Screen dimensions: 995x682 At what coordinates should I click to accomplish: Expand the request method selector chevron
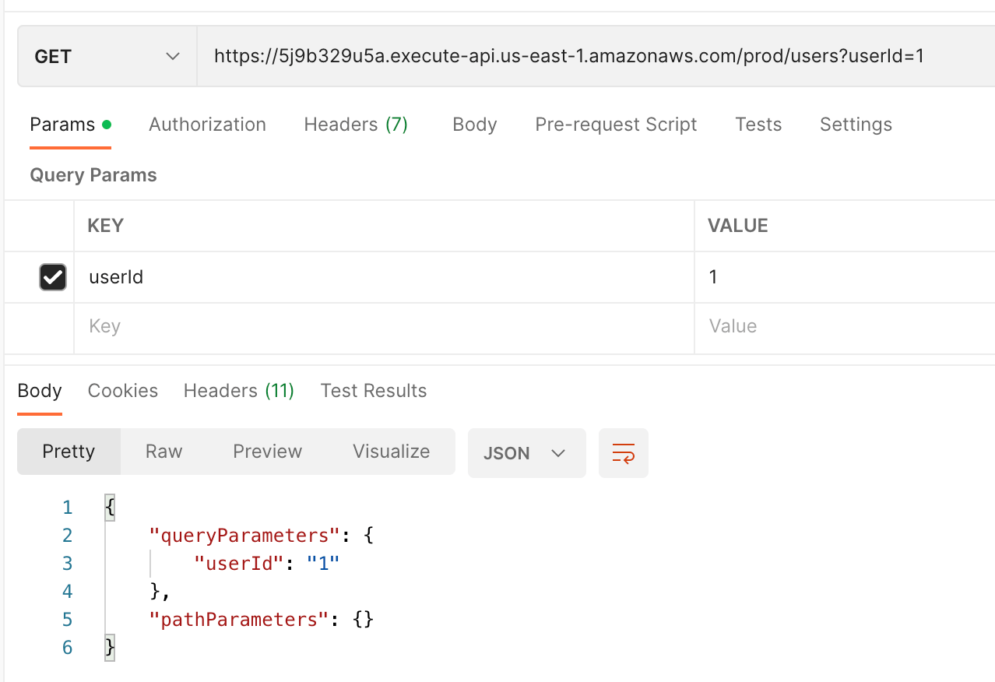[x=173, y=55]
